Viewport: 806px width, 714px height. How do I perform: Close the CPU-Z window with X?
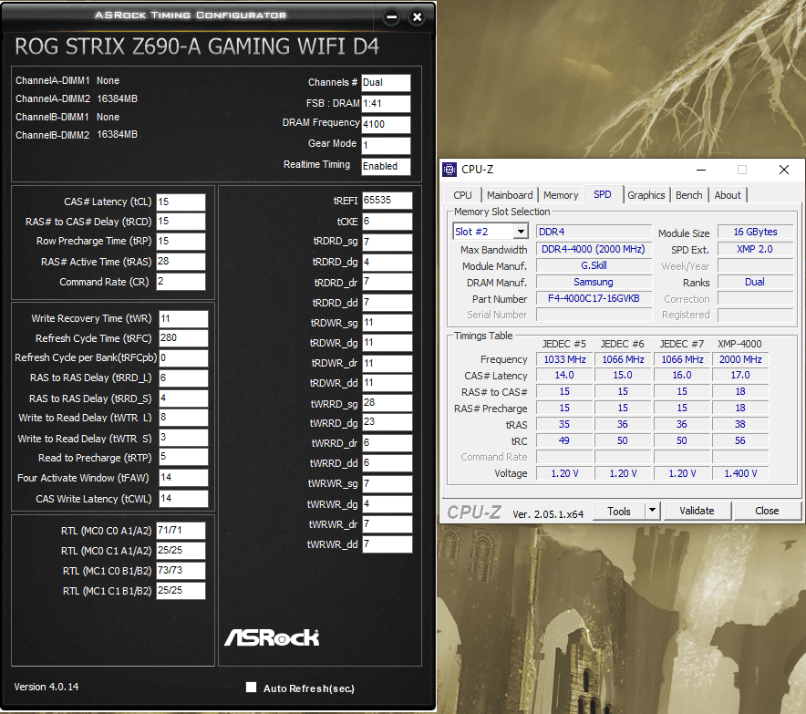[783, 170]
